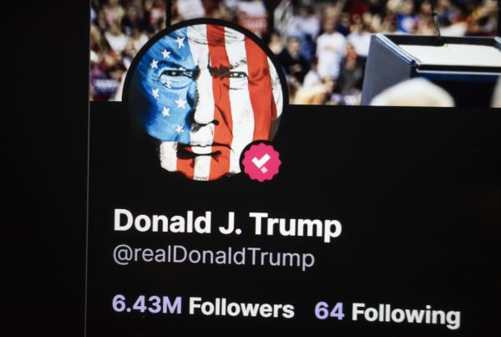The width and height of the screenshot is (501, 337).
Task: Click the 64 following count number
Action: 330,310
